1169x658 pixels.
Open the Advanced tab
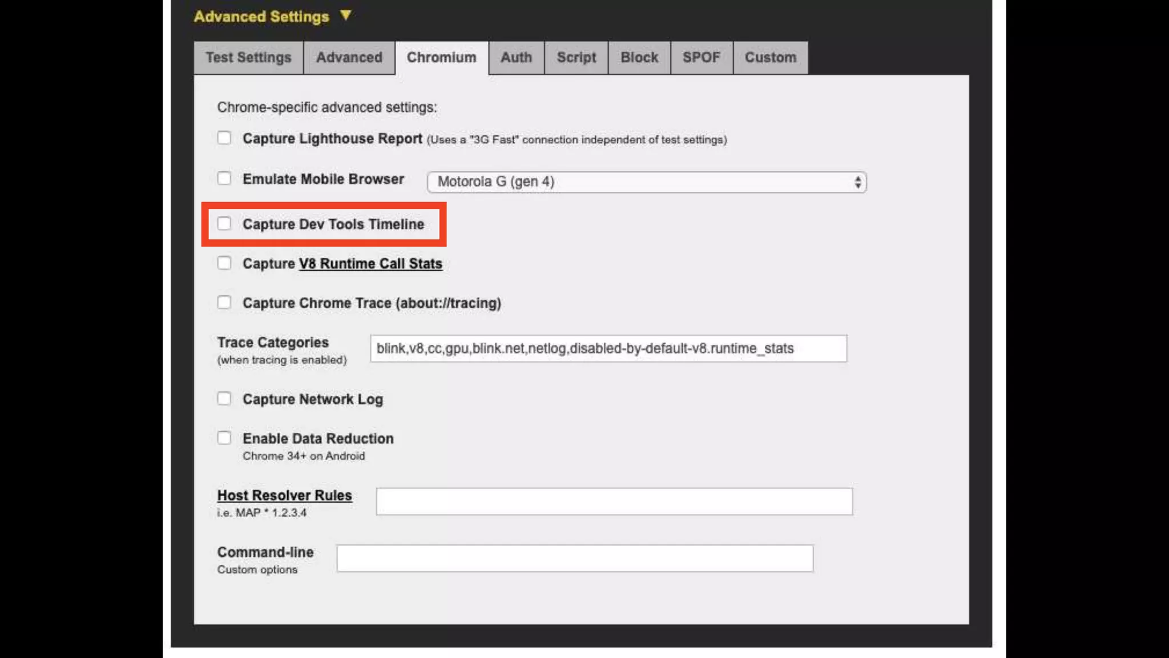[349, 58]
